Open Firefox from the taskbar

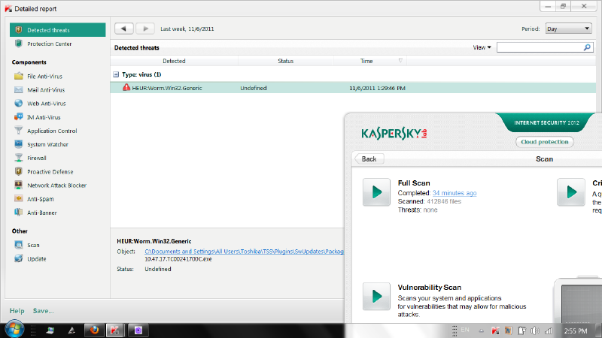coord(94,330)
